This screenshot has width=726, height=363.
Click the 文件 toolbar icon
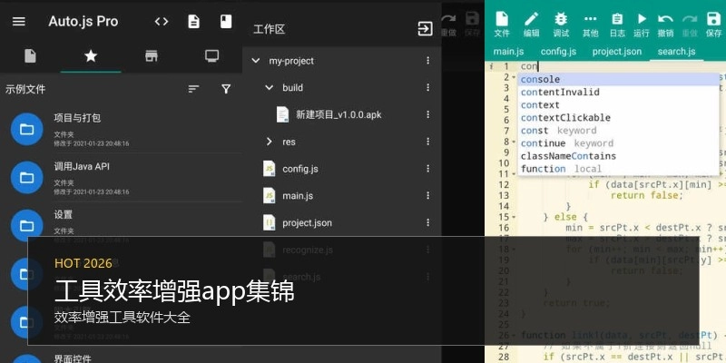tap(502, 25)
